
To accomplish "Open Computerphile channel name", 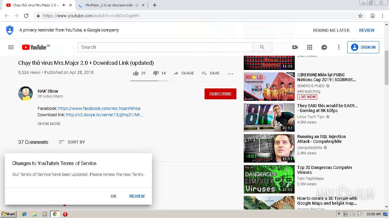I will [x=310, y=148].
